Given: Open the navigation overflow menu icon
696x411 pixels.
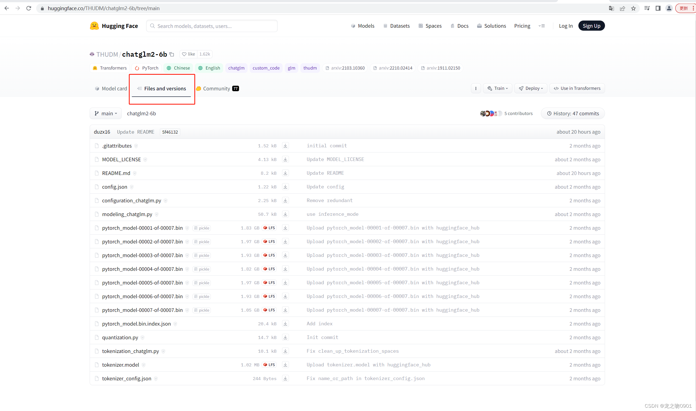Looking at the screenshot, I should [x=542, y=26].
